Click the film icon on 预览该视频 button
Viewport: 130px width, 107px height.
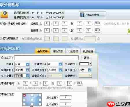tap(82, 15)
